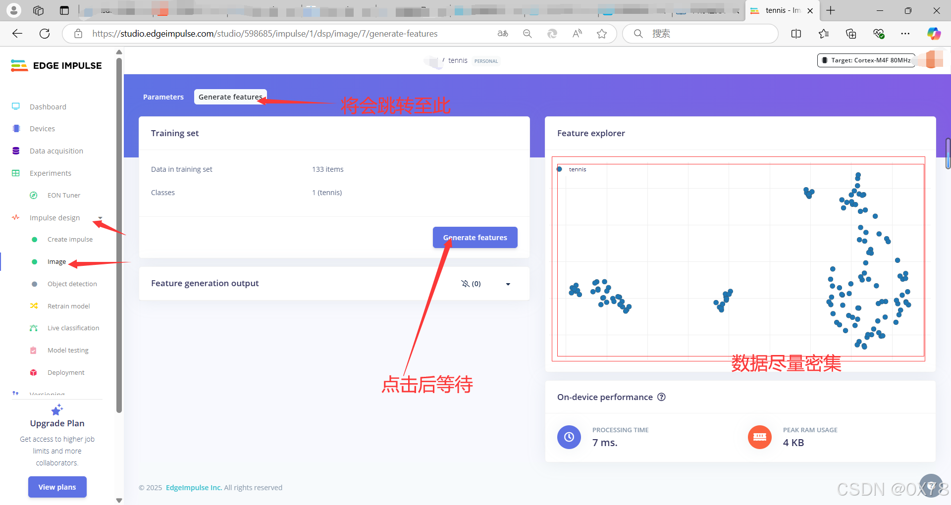Click the PERSONAL project badge
This screenshot has width=951, height=505.
(486, 61)
